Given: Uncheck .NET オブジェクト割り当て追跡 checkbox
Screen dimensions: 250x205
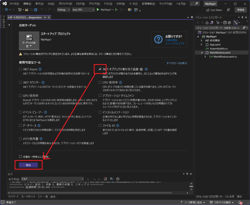Looking at the screenshot, I should pos(100,69).
